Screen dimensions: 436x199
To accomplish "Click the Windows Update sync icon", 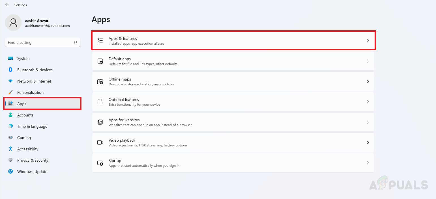I will pyautogui.click(x=10, y=172).
